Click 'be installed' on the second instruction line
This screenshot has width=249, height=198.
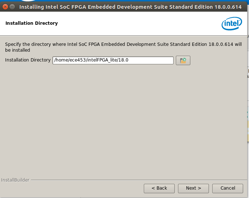pos(17,50)
